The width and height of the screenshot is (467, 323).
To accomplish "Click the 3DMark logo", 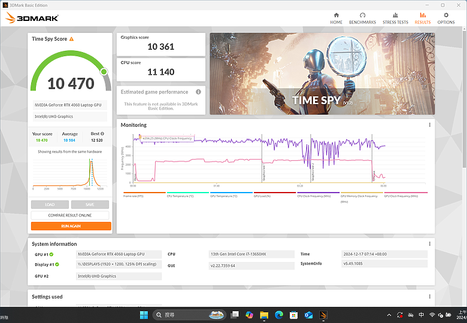I will pyautogui.click(x=32, y=18).
